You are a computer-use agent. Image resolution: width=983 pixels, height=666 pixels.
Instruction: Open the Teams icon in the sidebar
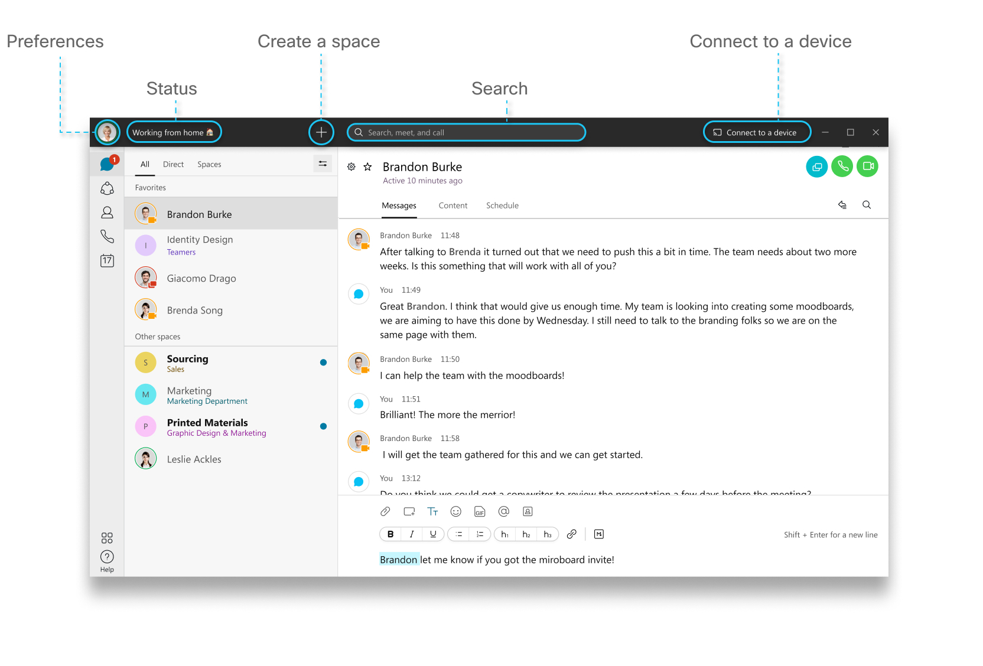(107, 188)
